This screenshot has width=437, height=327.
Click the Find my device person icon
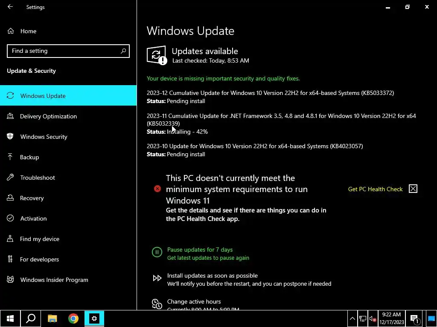[10, 238]
